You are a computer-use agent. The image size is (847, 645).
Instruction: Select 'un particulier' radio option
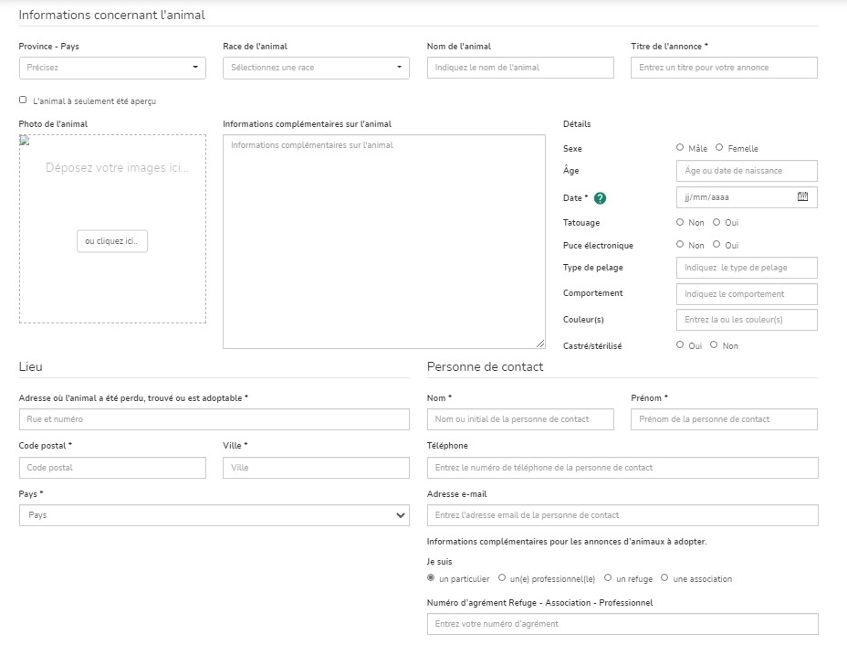[x=431, y=578]
